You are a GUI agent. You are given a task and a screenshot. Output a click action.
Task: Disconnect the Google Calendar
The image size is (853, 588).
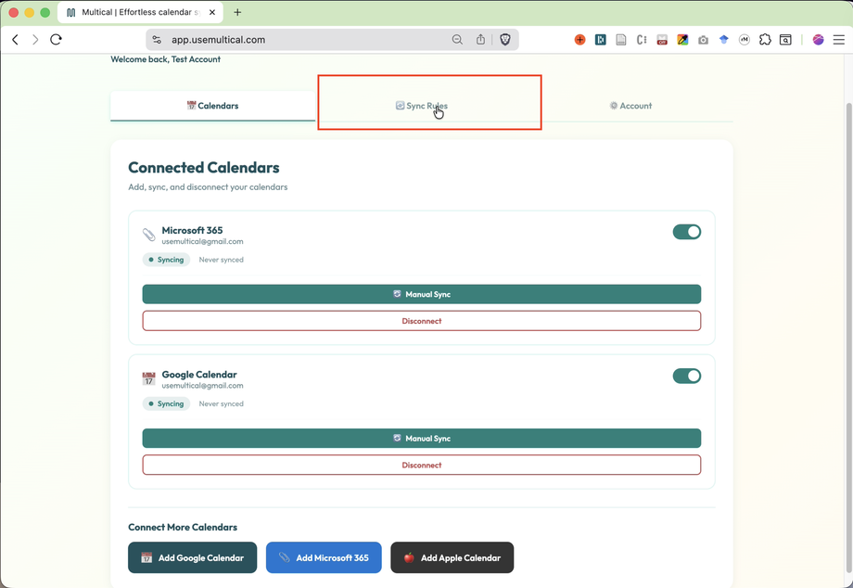[x=422, y=465]
